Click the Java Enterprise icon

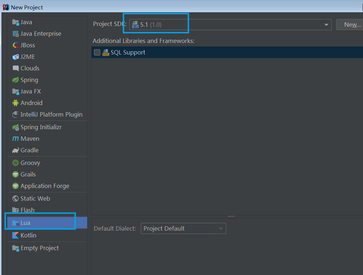[16, 34]
